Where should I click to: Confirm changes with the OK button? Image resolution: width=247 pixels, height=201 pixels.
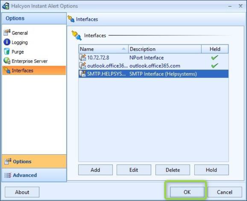tap(187, 192)
